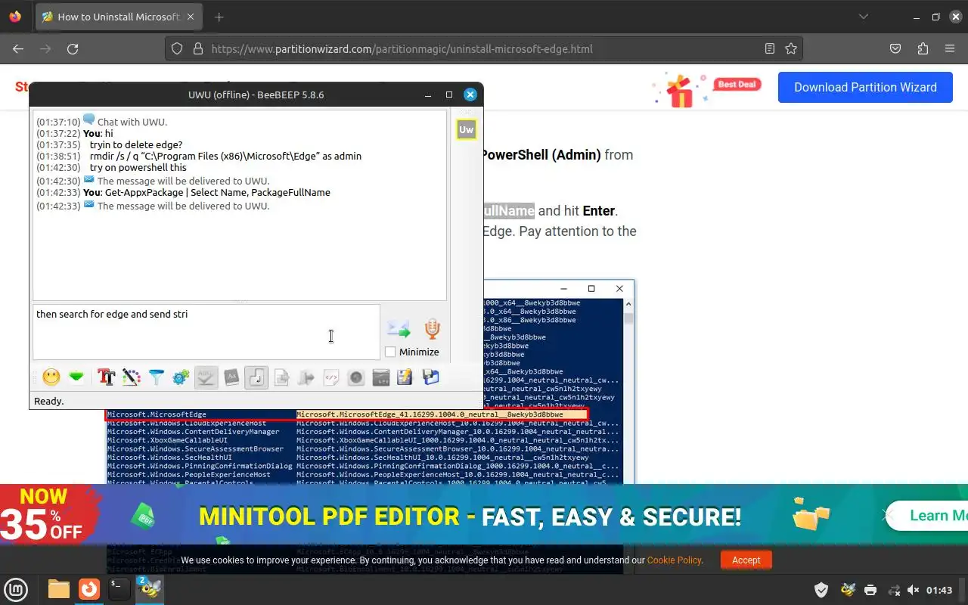Send the message with the envelope arrow icon
Viewport: 968px width, 605px height.
(399, 329)
